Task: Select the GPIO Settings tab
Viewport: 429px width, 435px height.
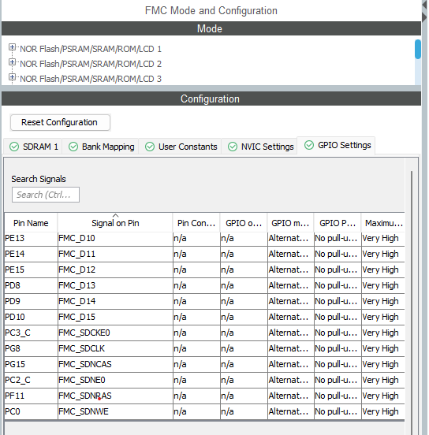Action: coord(336,145)
